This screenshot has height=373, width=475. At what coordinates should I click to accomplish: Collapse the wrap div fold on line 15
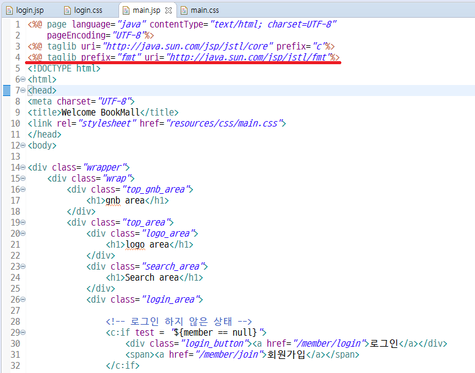click(x=23, y=179)
